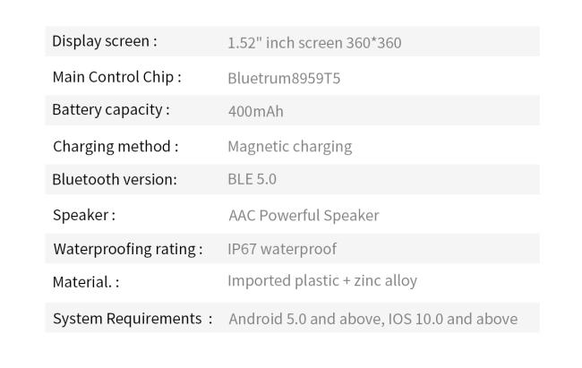Select the BLE 5.0 value

(252, 179)
